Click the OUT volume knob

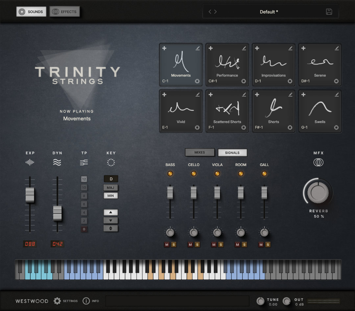tap(287, 301)
